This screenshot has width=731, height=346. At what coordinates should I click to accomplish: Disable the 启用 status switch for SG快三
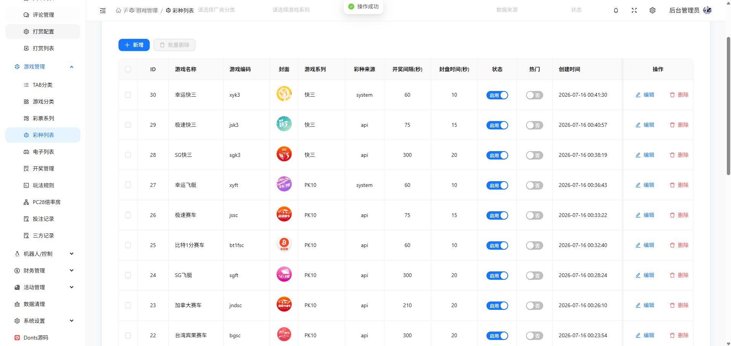(x=497, y=155)
